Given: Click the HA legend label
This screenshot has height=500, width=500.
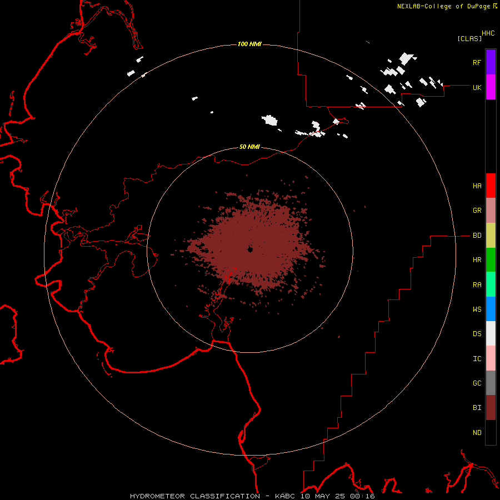Looking at the screenshot, I should 477,186.
